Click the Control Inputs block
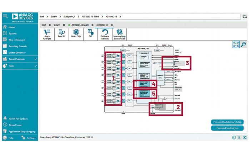The image size is (250, 153). pyautogui.click(x=144, y=57)
